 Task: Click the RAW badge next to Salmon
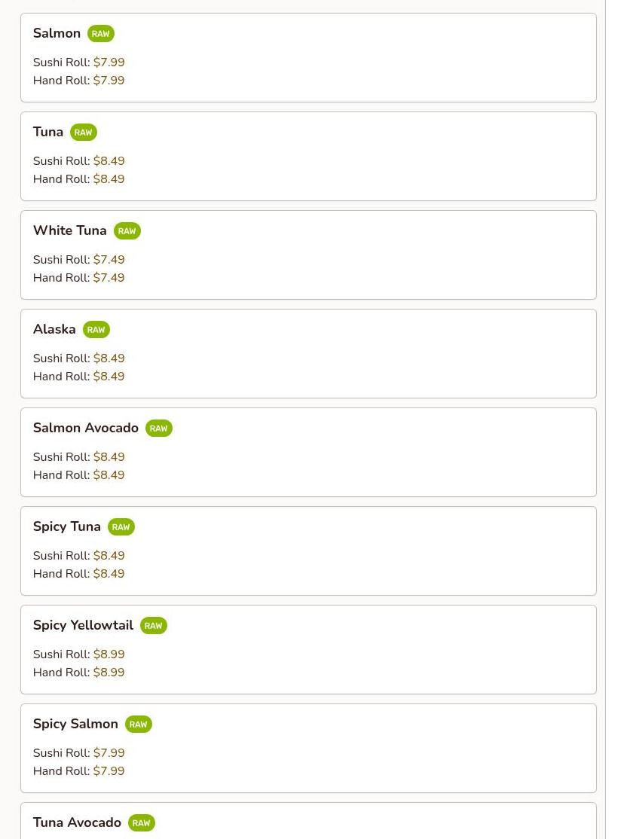pos(101,34)
